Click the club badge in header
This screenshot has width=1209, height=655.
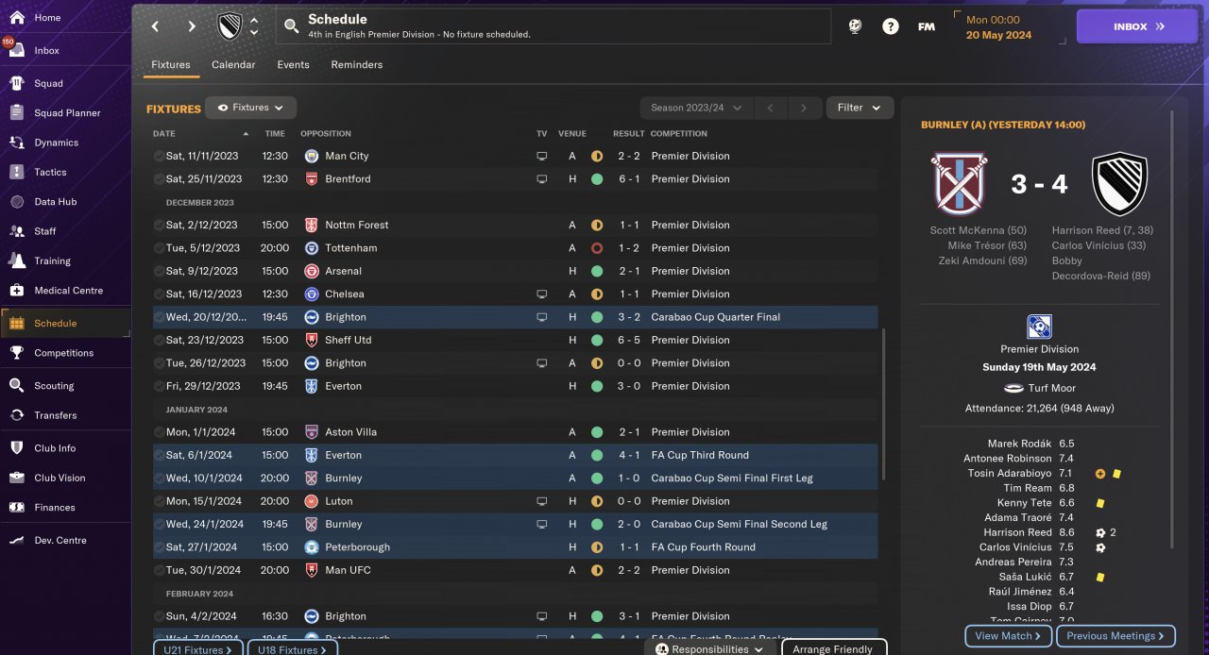[230, 26]
